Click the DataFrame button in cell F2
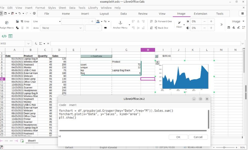 click(96, 56)
